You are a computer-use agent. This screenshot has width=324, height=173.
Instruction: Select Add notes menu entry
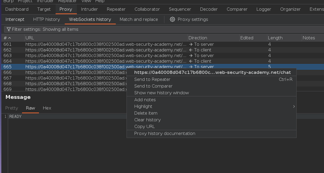pyautogui.click(x=211, y=100)
